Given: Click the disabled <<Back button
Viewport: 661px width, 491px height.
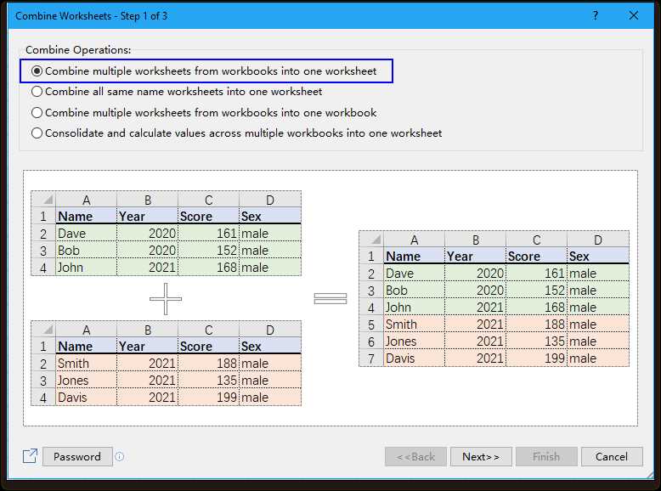Looking at the screenshot, I should (x=415, y=456).
